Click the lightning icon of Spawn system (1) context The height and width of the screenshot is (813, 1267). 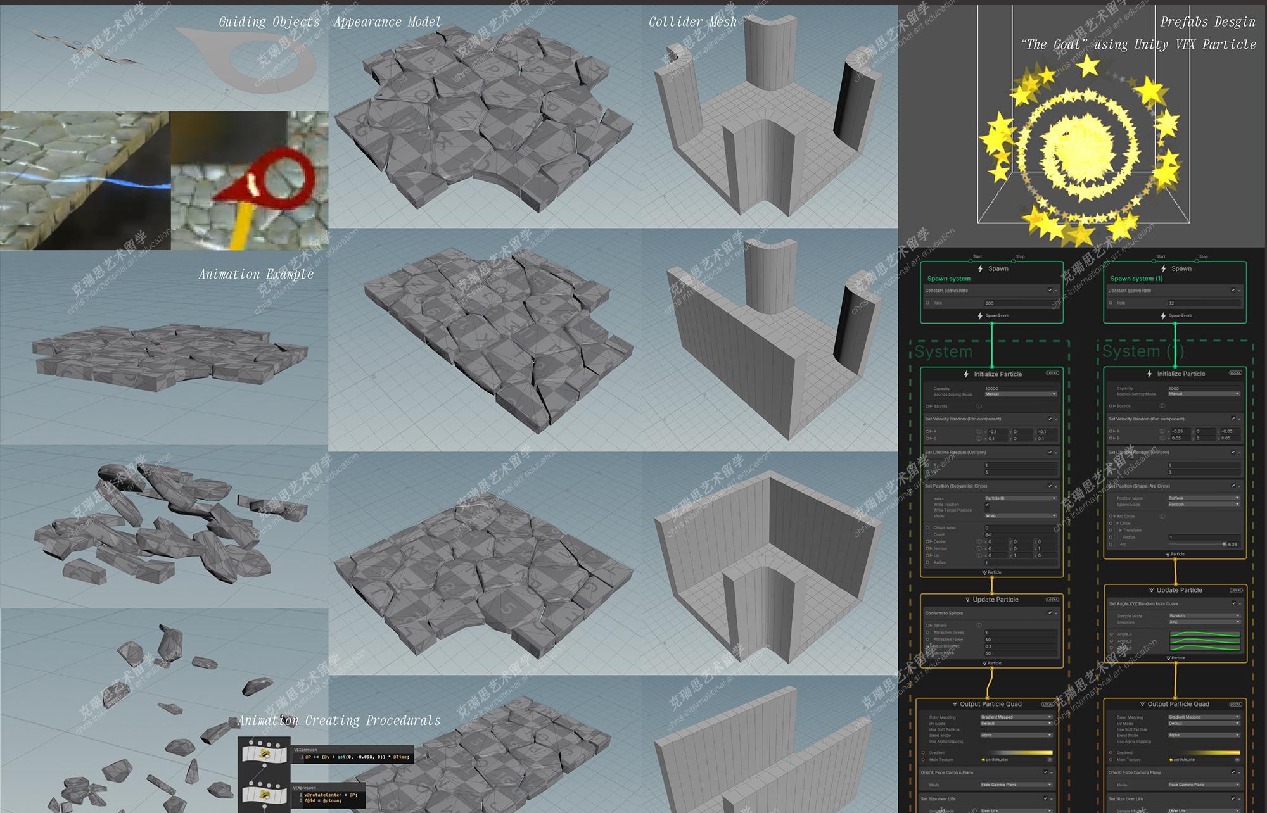[x=1164, y=268]
